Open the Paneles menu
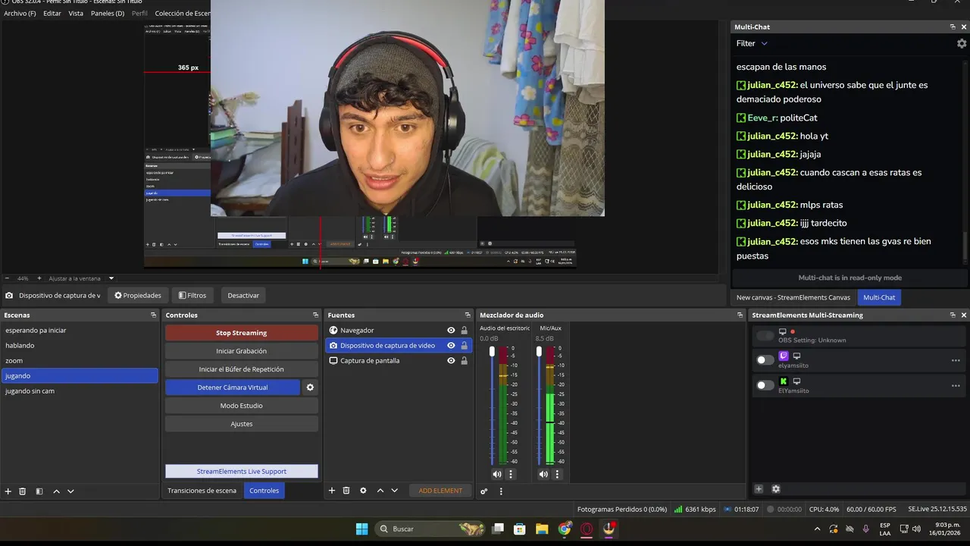The height and width of the screenshot is (546, 970). [x=108, y=14]
